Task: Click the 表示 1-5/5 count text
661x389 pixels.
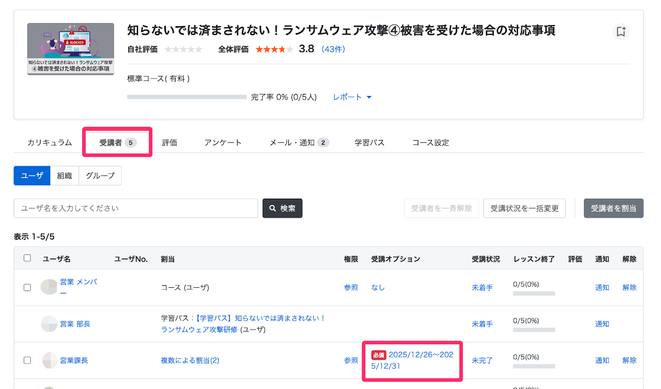Action: tap(34, 237)
